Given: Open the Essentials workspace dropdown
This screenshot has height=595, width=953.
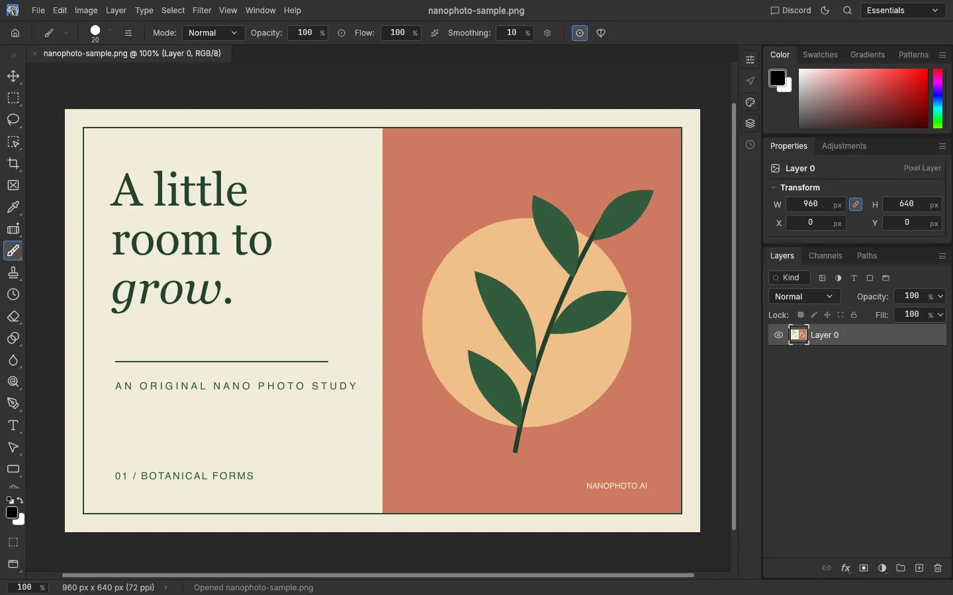Looking at the screenshot, I should (x=903, y=11).
